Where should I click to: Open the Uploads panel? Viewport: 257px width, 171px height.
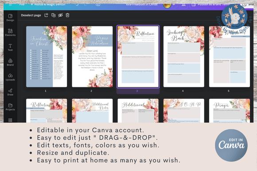[x=10, y=77]
